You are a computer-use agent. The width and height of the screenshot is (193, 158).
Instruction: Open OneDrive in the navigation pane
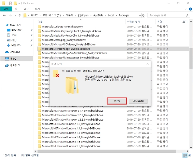coord(15,52)
